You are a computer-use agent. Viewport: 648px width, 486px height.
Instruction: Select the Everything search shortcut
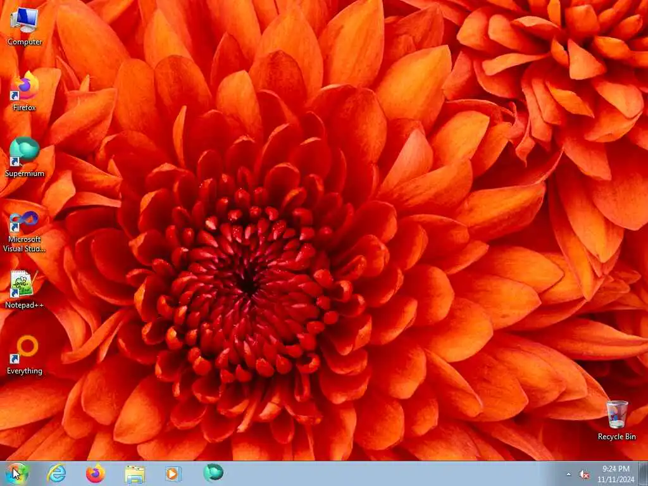pos(25,354)
